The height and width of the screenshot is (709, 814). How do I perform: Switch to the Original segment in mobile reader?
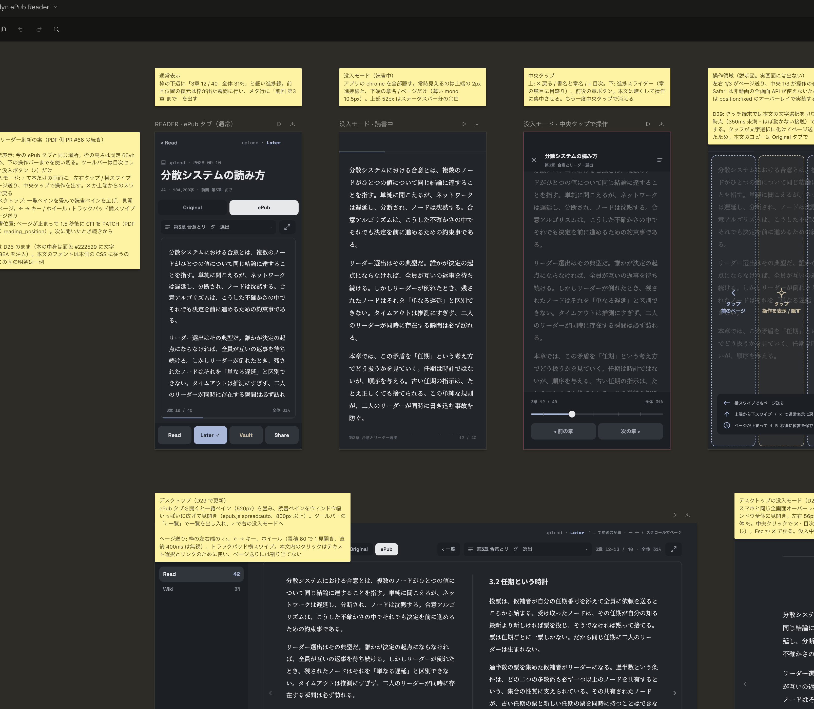point(192,208)
